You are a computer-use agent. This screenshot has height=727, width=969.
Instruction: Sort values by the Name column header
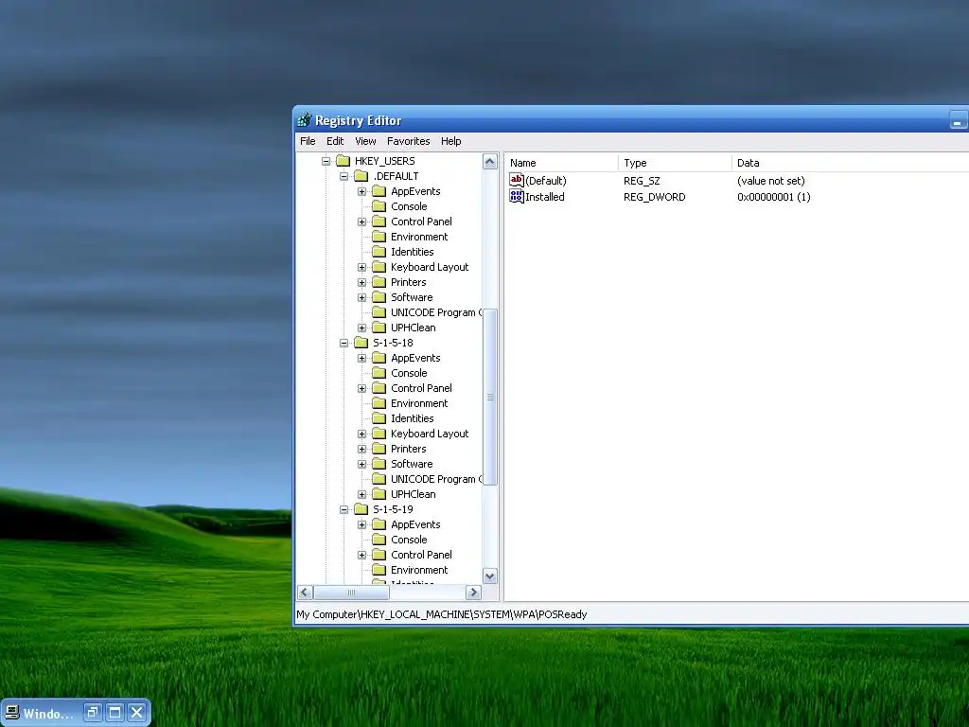(562, 163)
